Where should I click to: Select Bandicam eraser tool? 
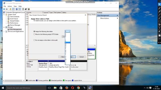click(x=159, y=31)
